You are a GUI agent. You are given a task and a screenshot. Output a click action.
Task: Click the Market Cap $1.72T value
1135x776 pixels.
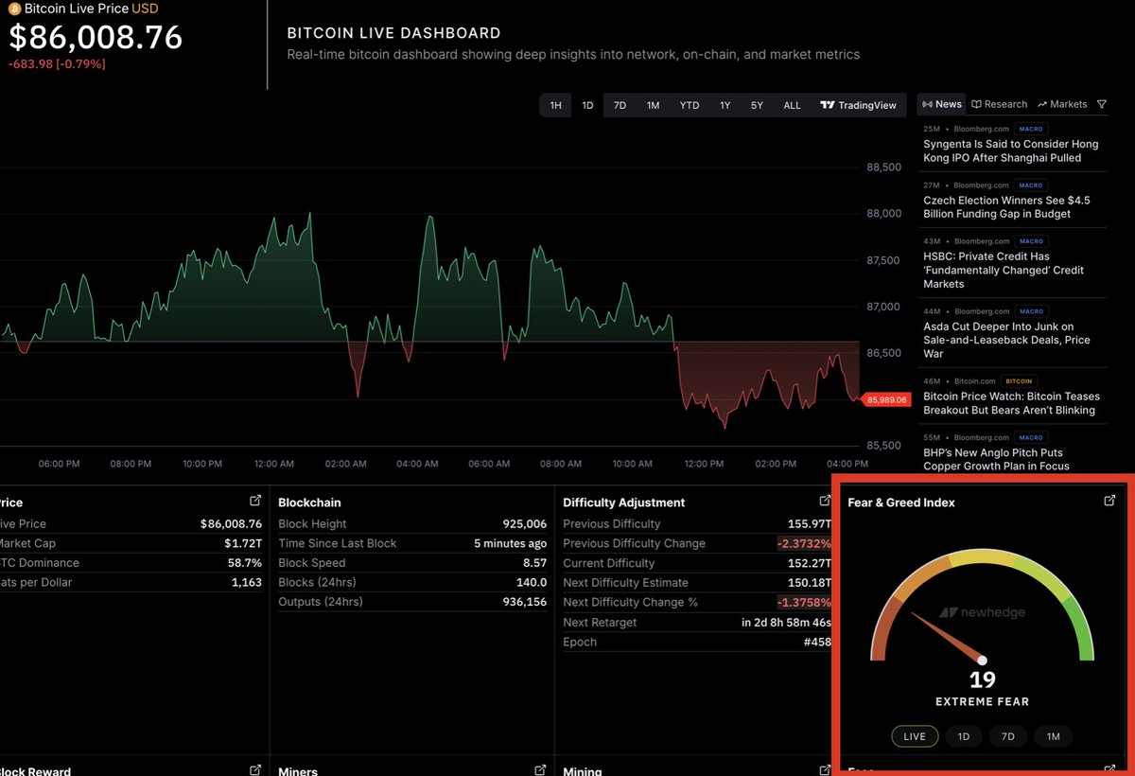click(x=243, y=543)
